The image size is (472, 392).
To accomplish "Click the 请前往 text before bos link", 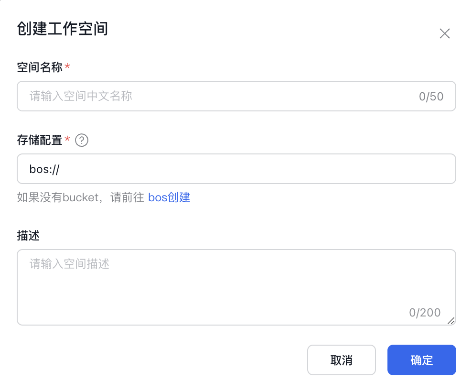I will pyautogui.click(x=127, y=197).
